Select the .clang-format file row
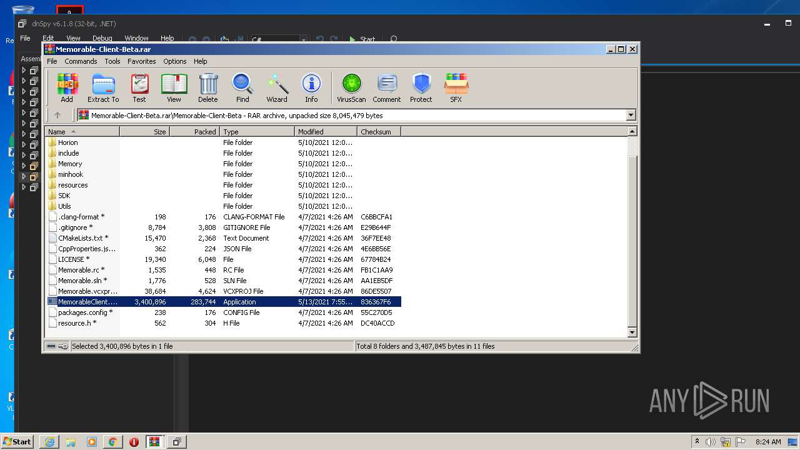This screenshot has height=450, width=800. [x=223, y=217]
